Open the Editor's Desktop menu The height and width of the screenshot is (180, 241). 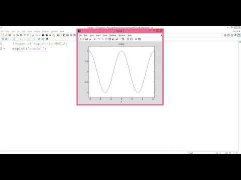click(x=45, y=31)
